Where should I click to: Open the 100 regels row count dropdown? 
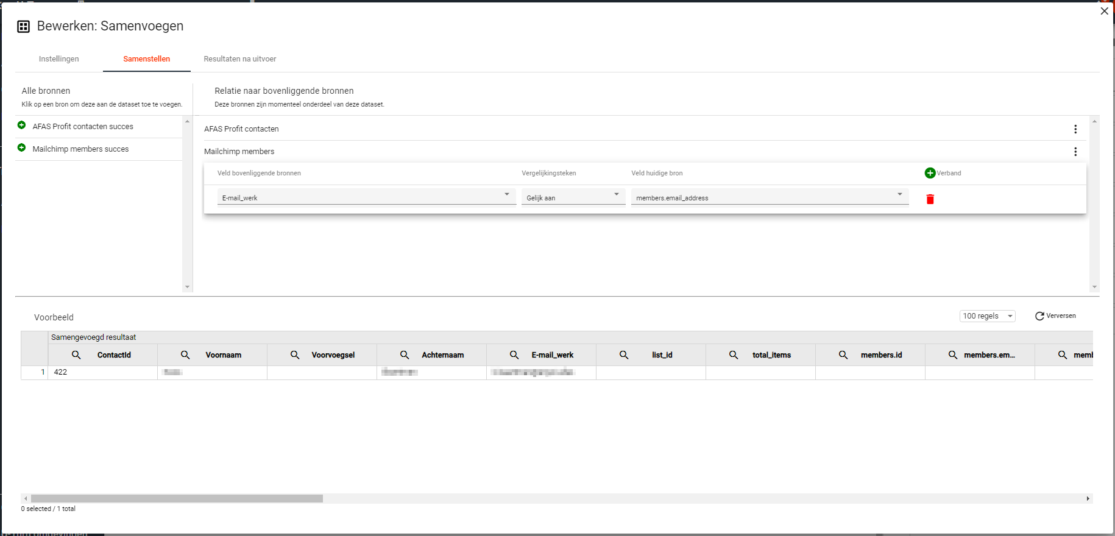tap(987, 316)
